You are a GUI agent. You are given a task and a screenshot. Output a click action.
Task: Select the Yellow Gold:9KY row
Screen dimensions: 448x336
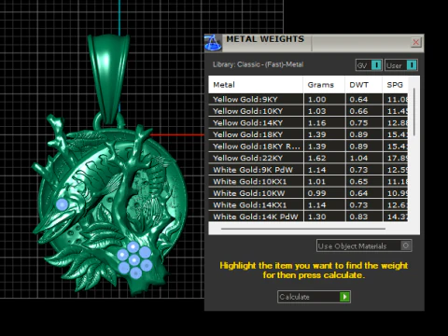(x=308, y=99)
